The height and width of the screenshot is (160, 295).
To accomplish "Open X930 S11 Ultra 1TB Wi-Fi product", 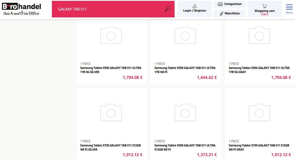I will 185,70.
